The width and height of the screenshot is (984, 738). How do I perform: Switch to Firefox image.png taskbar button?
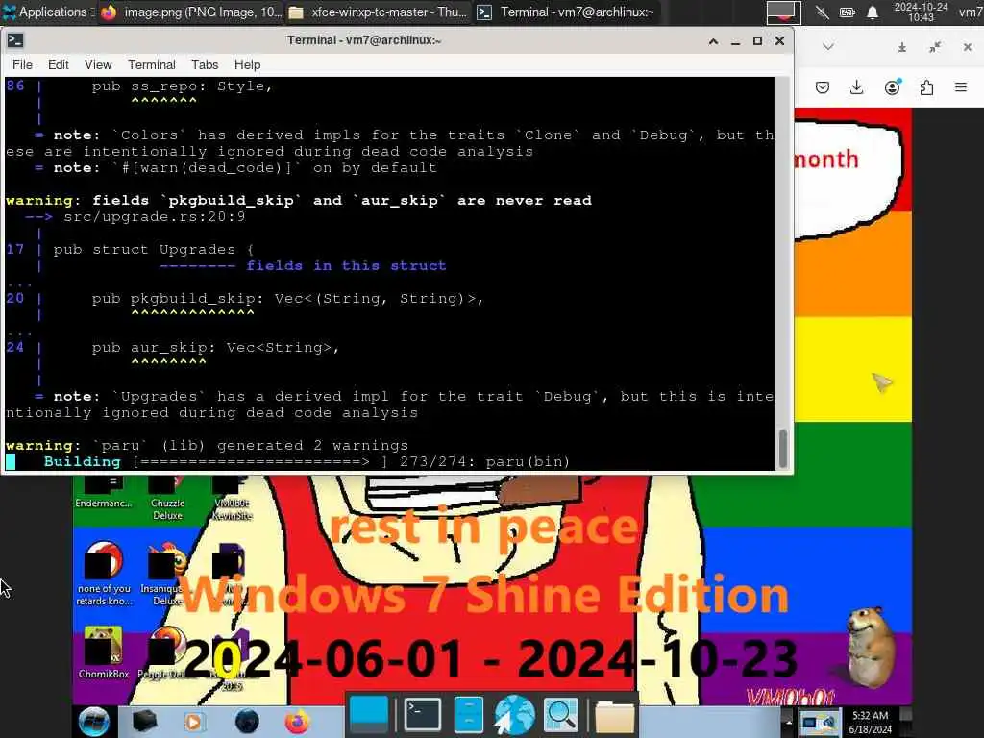tap(191, 12)
